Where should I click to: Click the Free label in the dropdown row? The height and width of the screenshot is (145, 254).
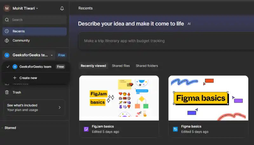(60, 67)
